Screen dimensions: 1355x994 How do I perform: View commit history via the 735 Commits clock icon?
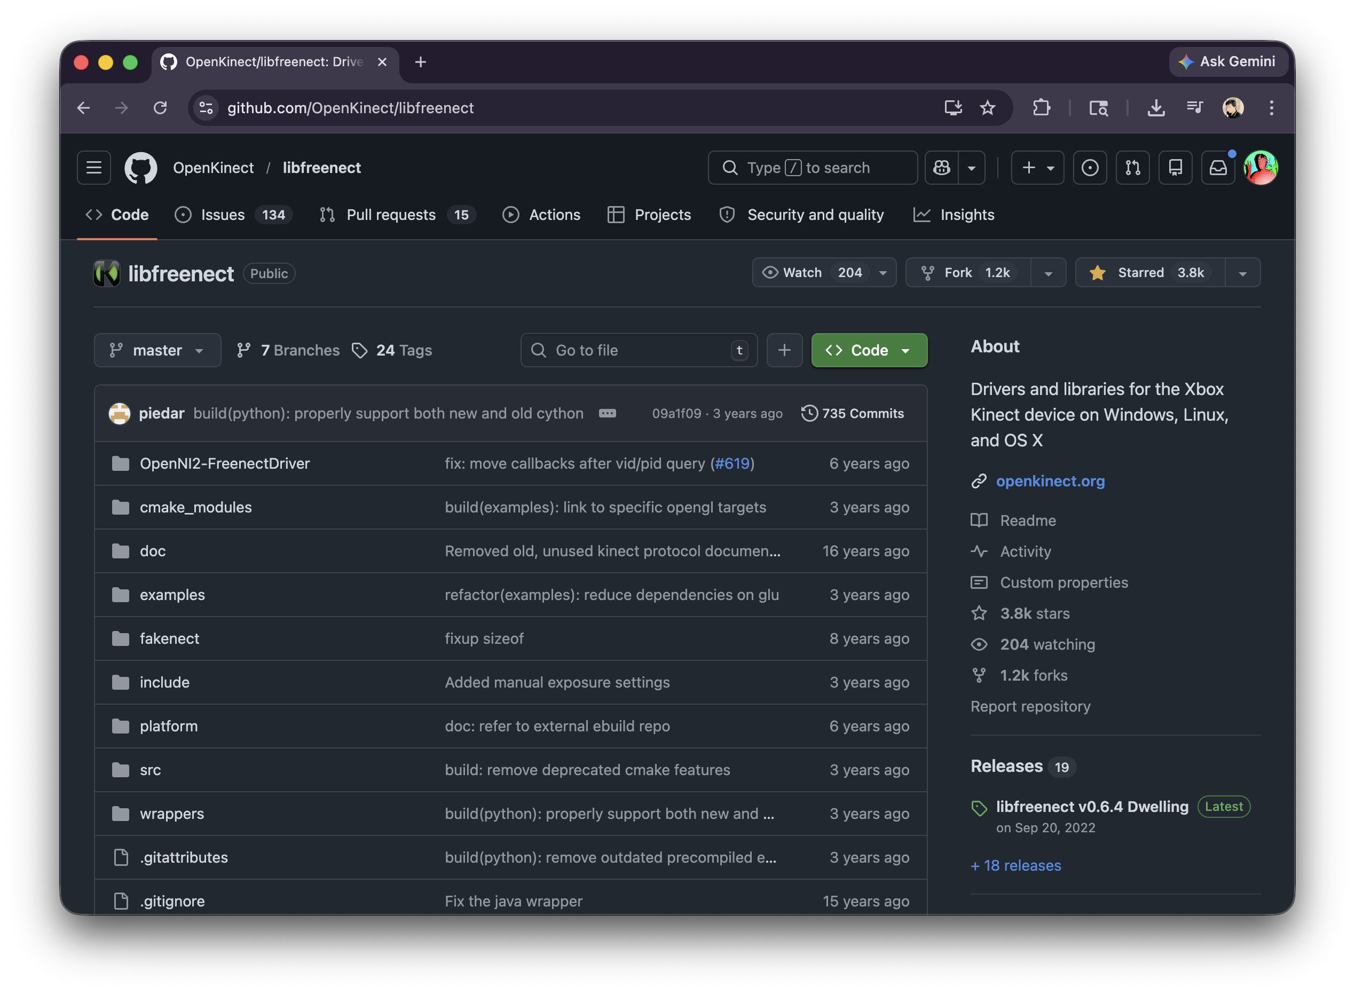tap(810, 413)
